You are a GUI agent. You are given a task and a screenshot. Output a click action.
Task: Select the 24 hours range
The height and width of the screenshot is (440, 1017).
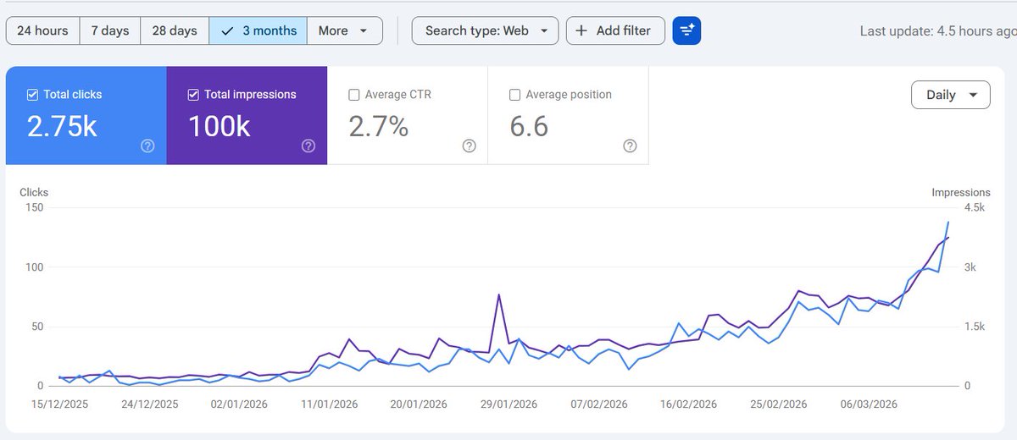42,30
